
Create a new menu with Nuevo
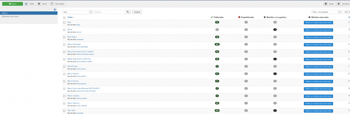12,4
